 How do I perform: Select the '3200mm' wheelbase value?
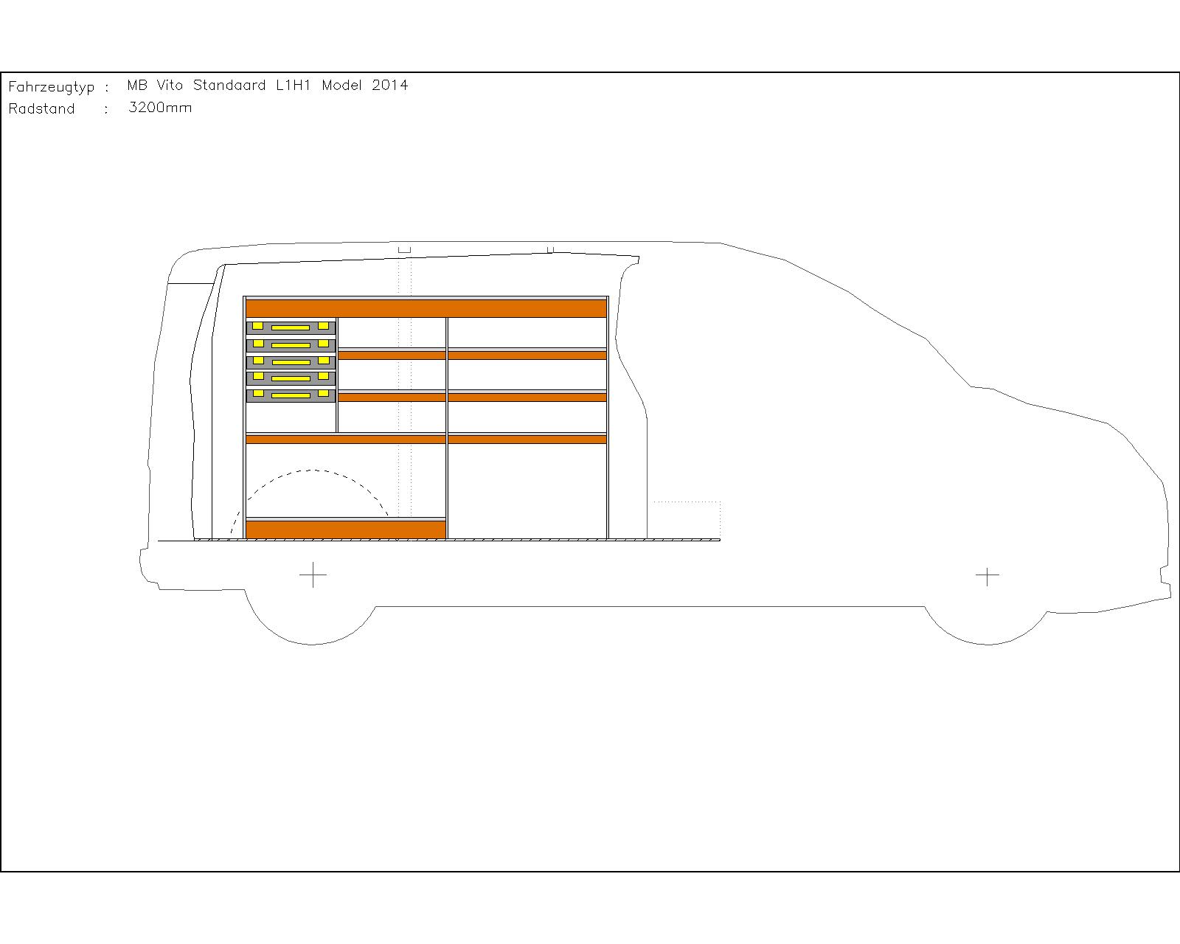click(x=160, y=108)
